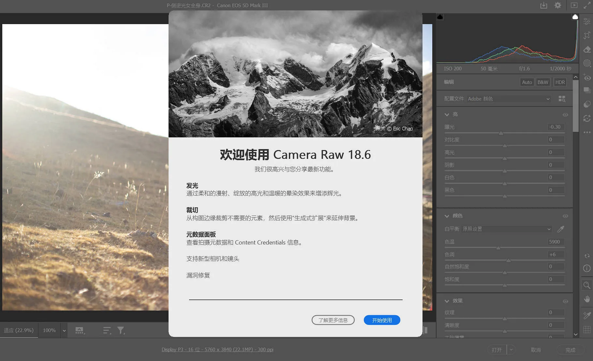Click the 开始使用 button

[x=382, y=320]
